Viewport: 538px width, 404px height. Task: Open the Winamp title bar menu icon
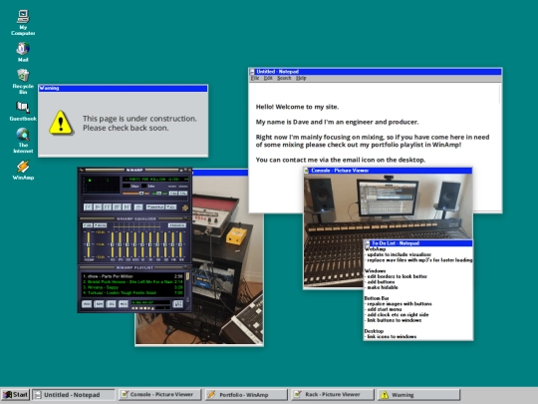point(82,170)
